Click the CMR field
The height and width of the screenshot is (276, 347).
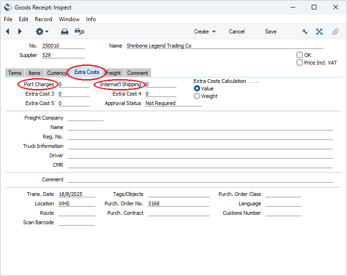[200, 165]
